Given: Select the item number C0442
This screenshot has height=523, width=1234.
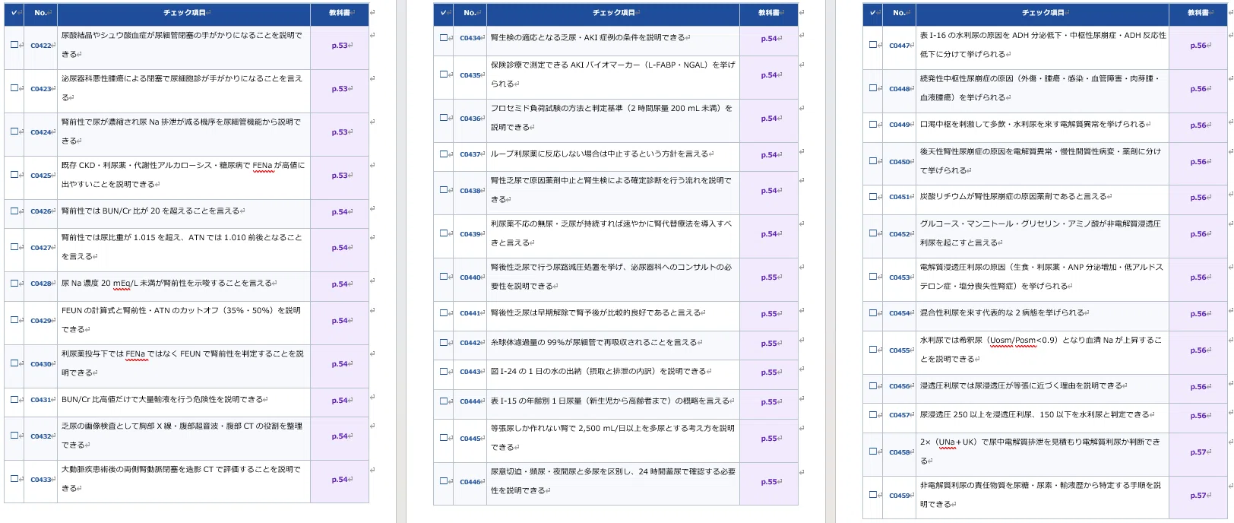Looking at the screenshot, I should pos(470,344).
